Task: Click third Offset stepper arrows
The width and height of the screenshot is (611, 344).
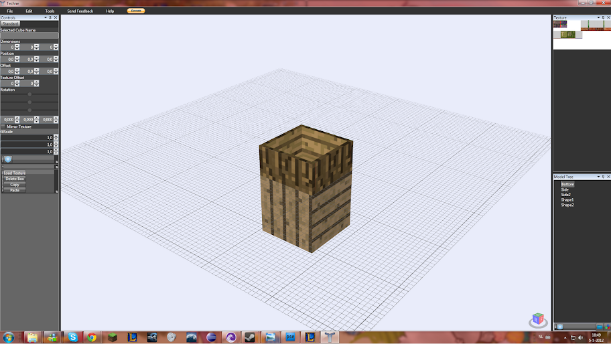Action: (56, 71)
